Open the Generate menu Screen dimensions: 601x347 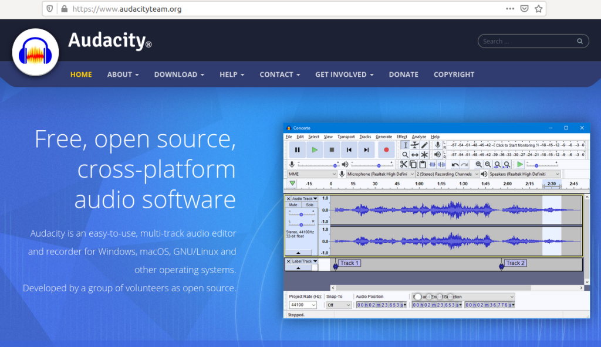[384, 137]
